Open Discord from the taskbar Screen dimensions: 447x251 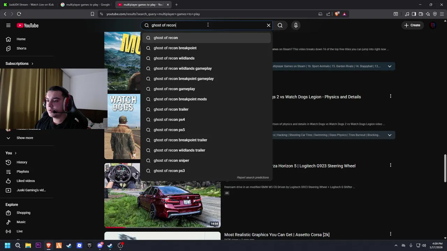pyautogui.click(x=100, y=245)
